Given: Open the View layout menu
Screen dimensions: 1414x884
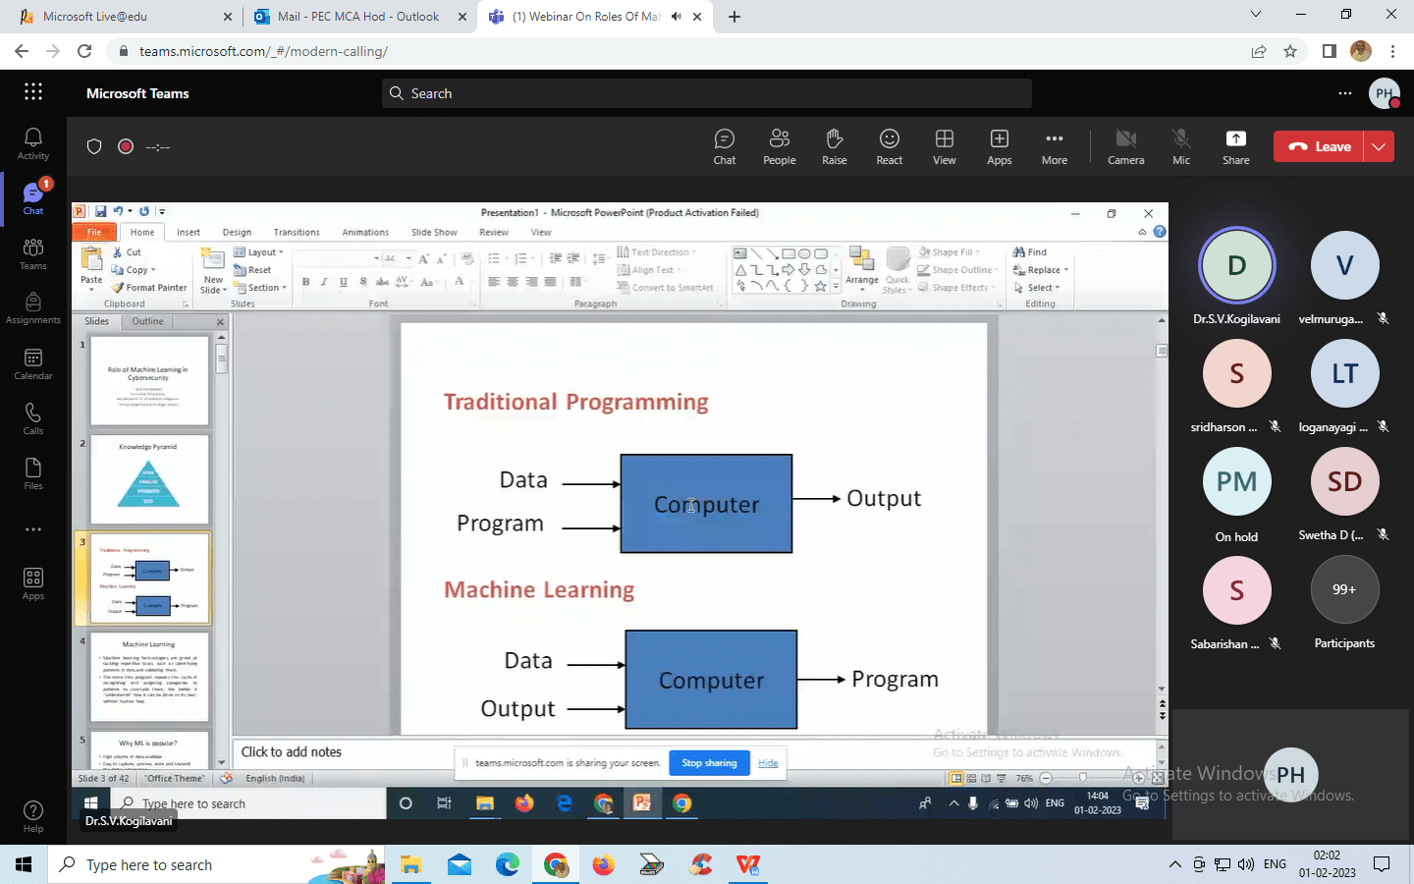Looking at the screenshot, I should pos(945,146).
